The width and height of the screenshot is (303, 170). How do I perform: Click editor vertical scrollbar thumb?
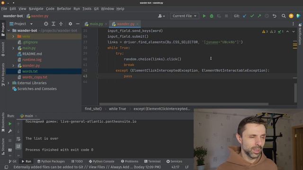coord(295,93)
